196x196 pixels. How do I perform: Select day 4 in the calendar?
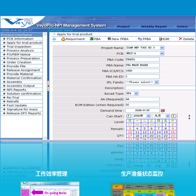coord(137,129)
